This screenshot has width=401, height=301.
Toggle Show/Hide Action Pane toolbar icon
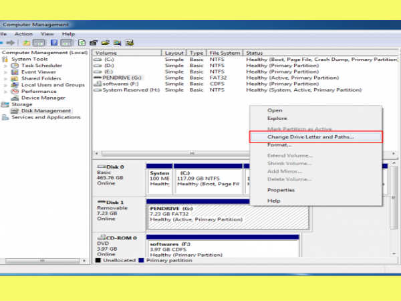point(66,43)
